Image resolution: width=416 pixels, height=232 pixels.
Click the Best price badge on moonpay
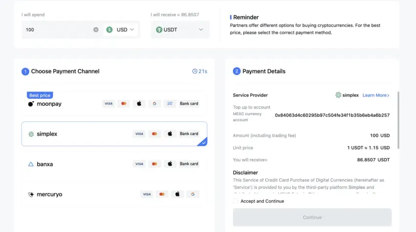pos(40,95)
